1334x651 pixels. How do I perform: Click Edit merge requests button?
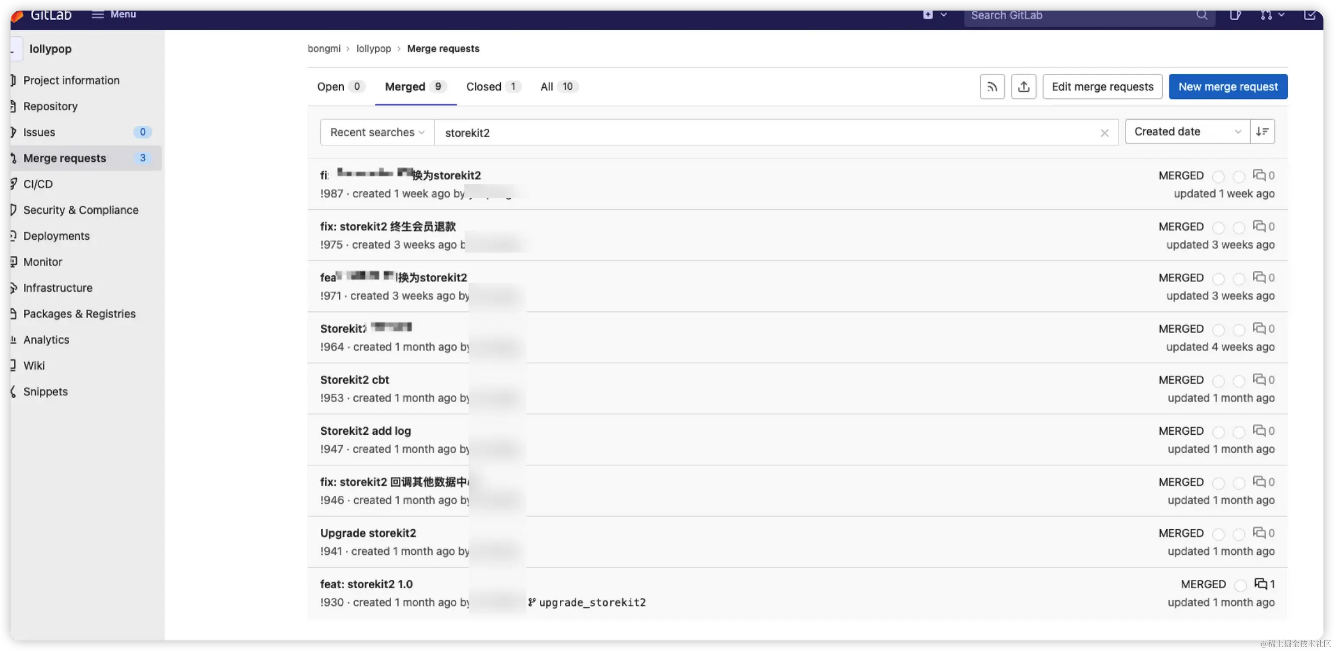(x=1102, y=87)
